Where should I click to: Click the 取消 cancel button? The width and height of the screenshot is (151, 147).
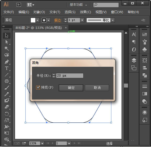click(x=97, y=88)
